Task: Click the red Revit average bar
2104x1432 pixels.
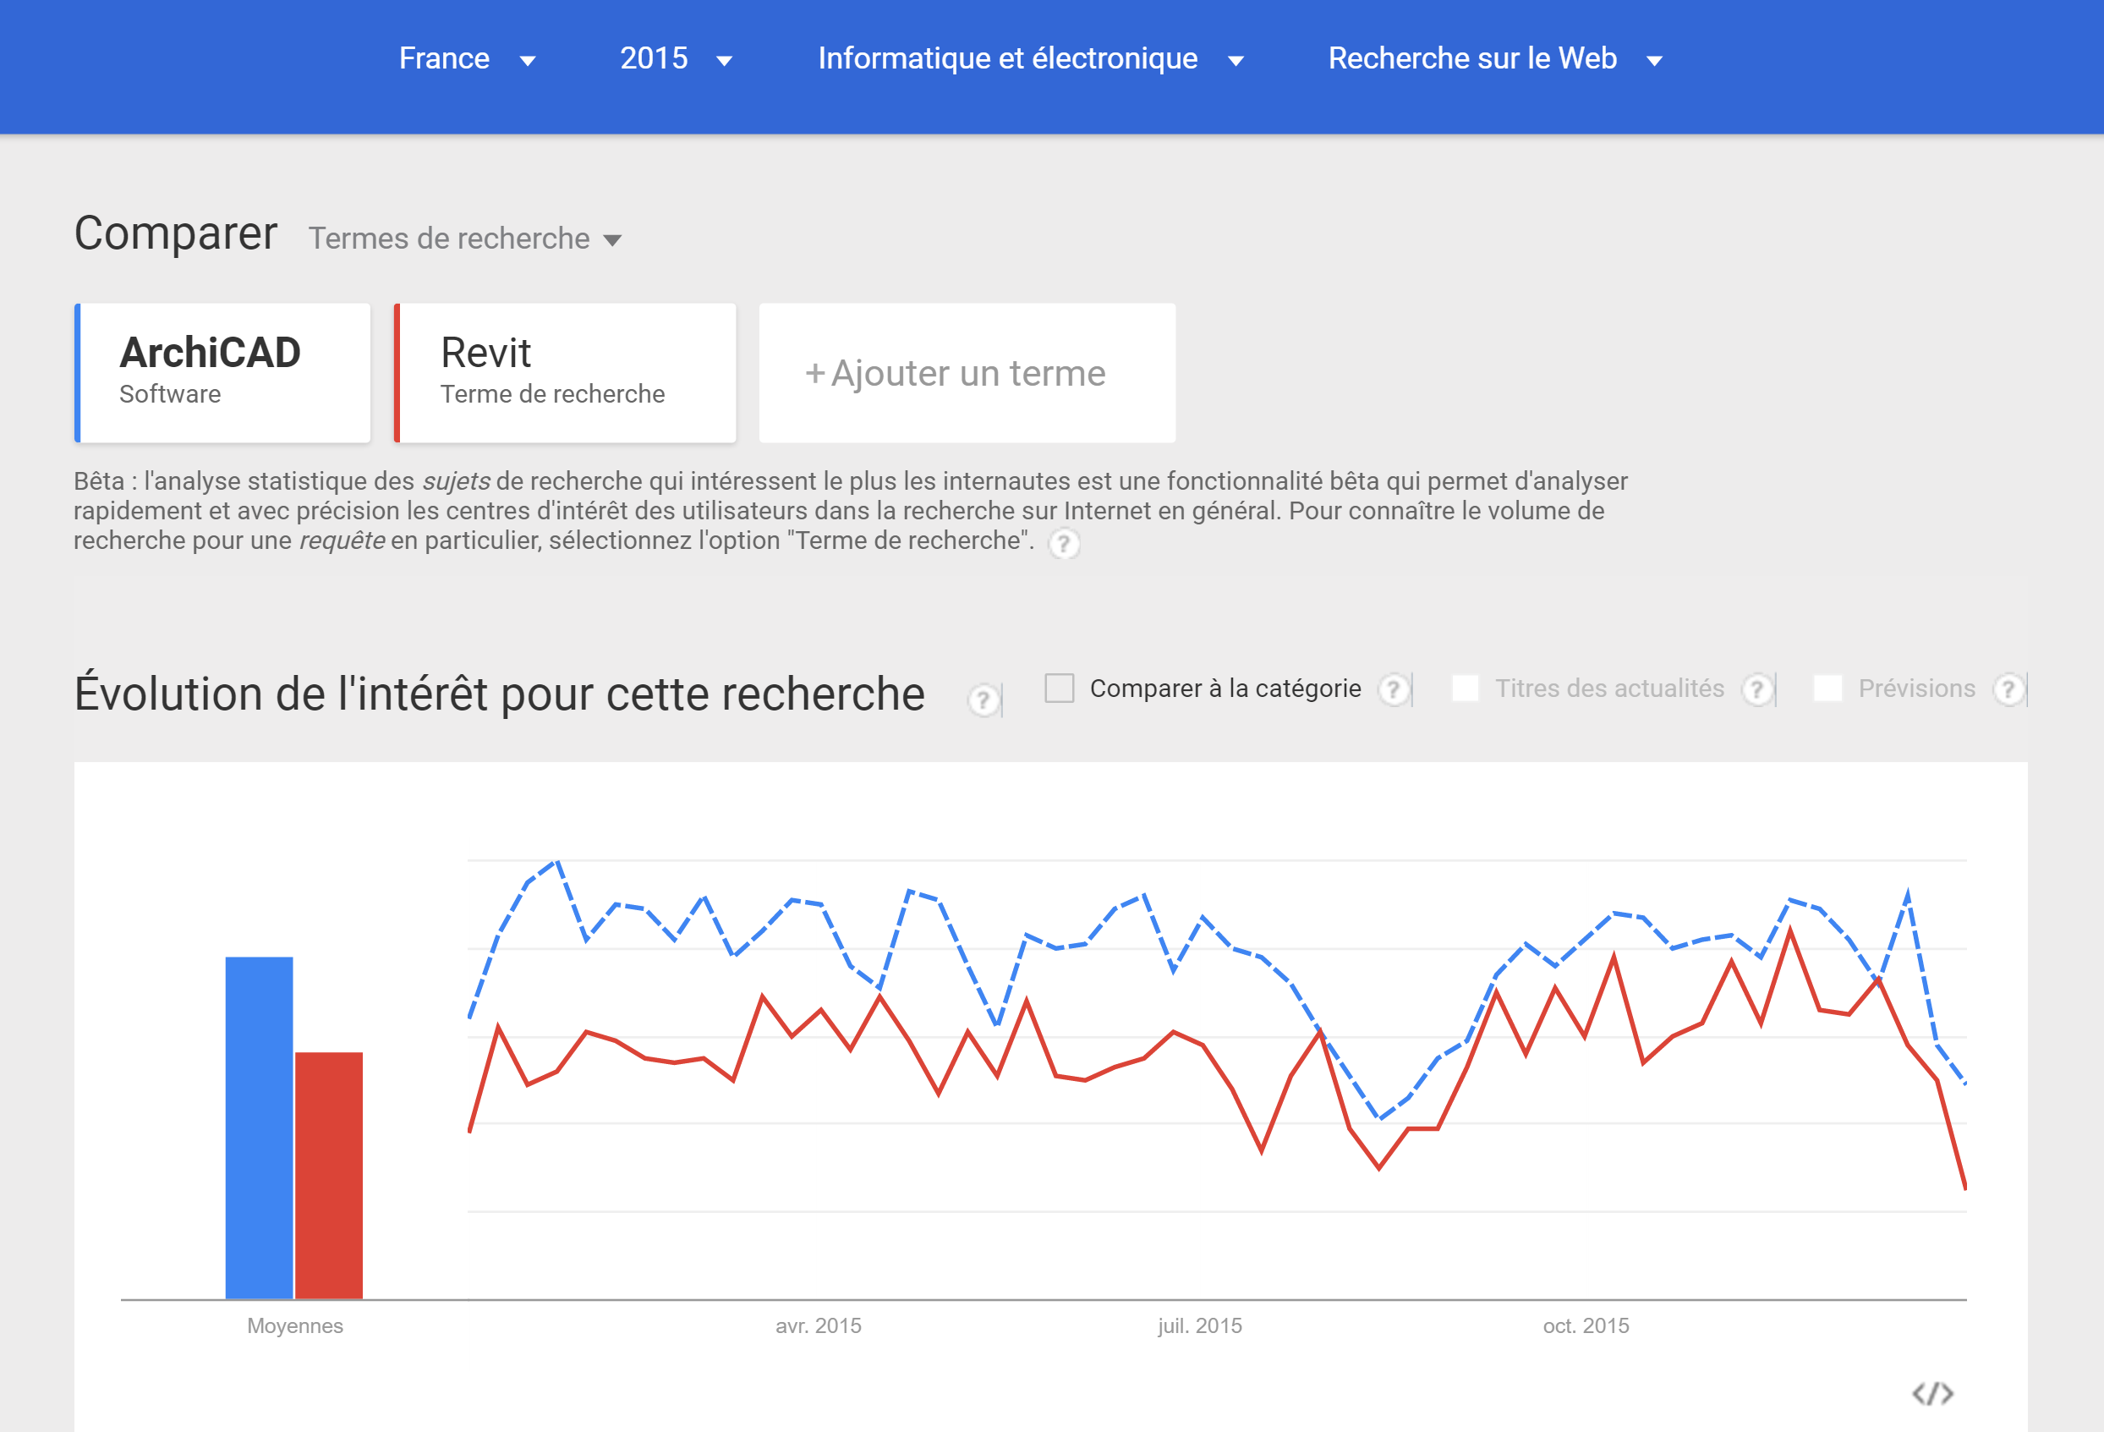Action: pos(329,1176)
